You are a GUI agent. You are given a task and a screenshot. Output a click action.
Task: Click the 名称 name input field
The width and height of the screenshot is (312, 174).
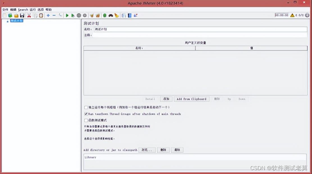pyautogui.click(x=200, y=29)
